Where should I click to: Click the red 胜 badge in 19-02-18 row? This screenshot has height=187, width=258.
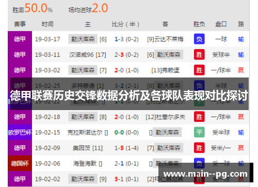click(199, 117)
